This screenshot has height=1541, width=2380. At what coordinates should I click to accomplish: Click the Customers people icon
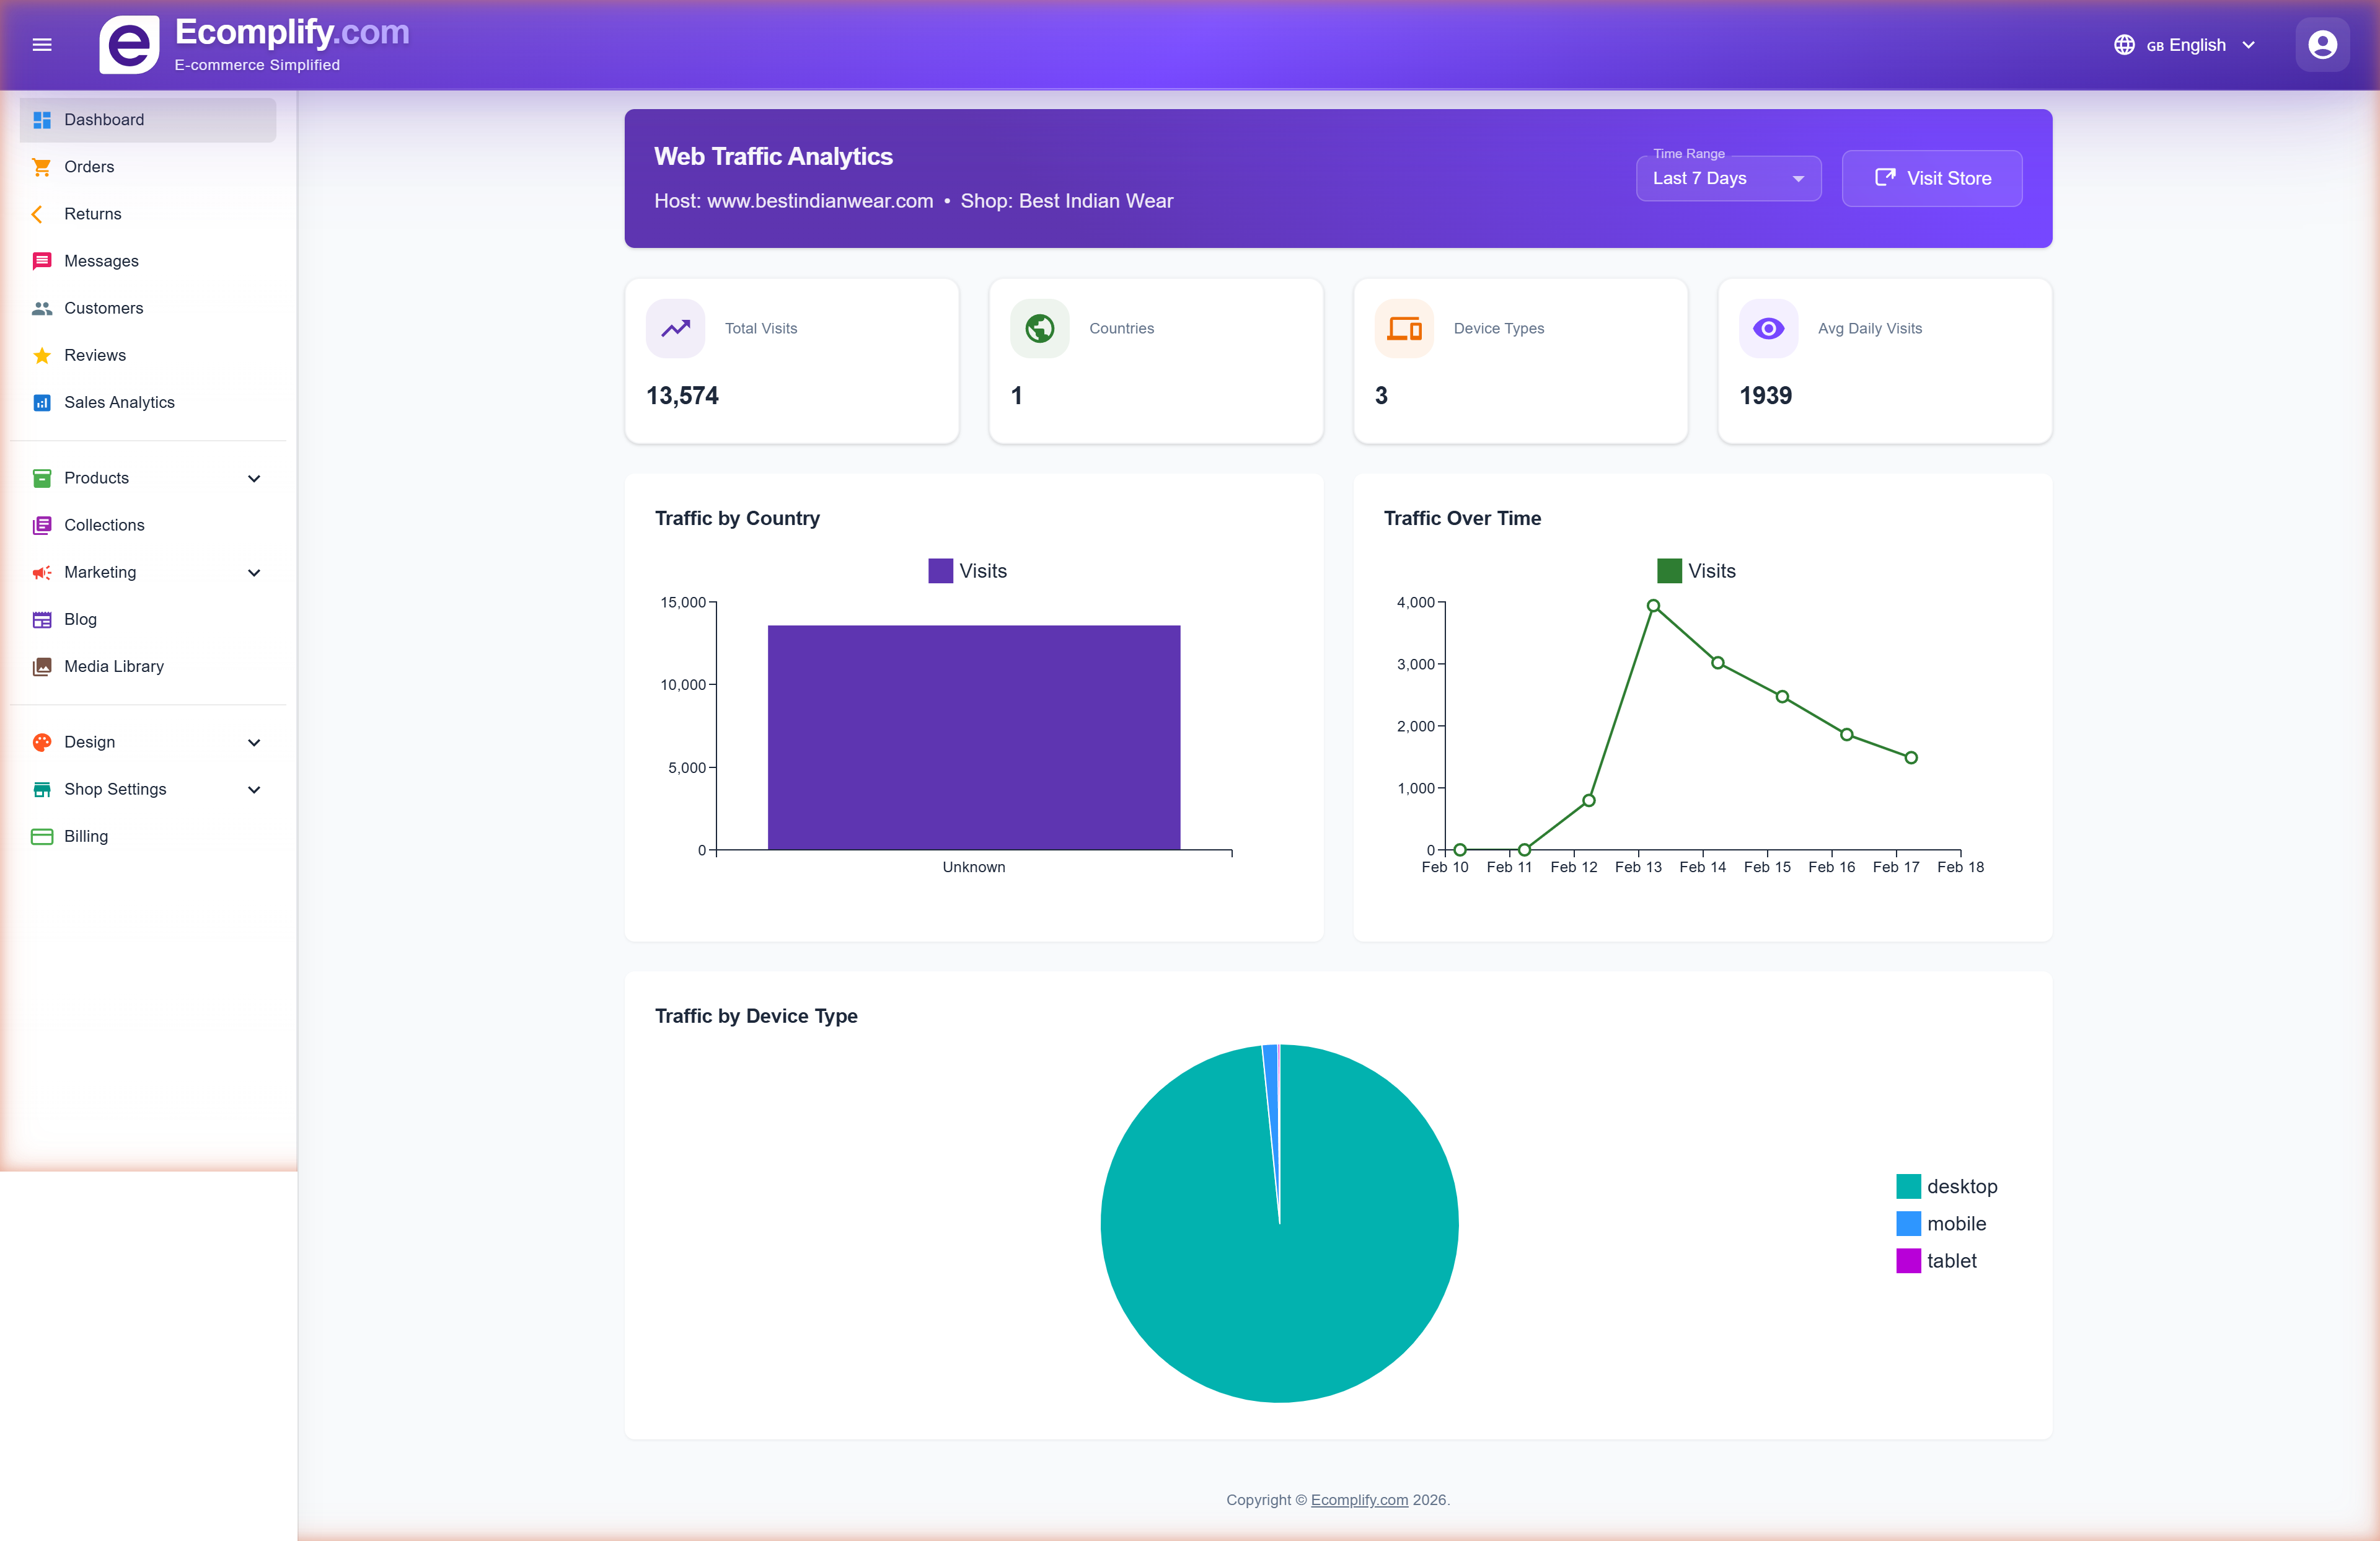point(41,308)
